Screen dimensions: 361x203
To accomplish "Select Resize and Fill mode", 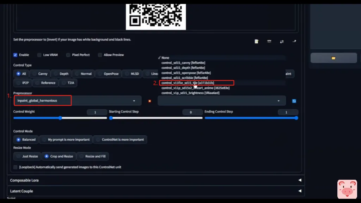I will coord(93,156).
